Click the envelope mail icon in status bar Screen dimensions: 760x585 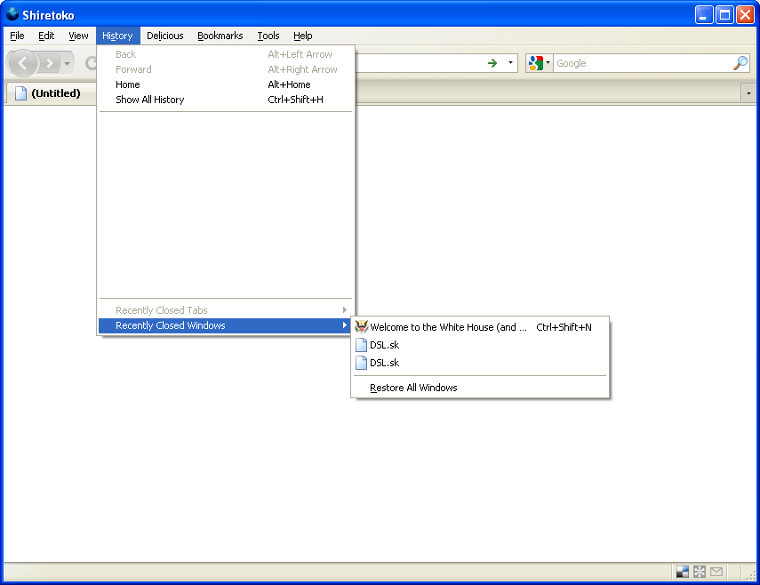point(716,572)
